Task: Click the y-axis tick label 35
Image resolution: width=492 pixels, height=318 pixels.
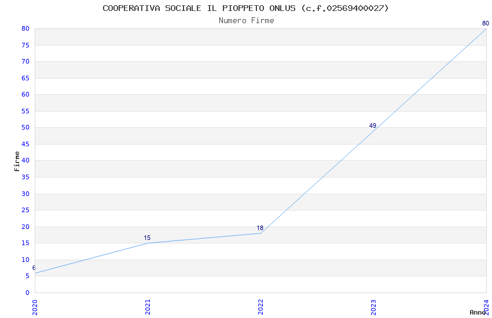Action: pyautogui.click(x=25, y=177)
